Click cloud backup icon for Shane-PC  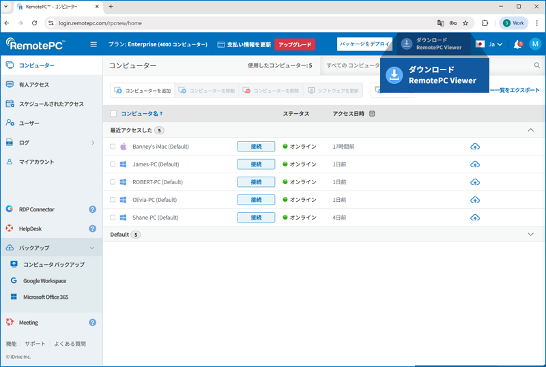(475, 218)
